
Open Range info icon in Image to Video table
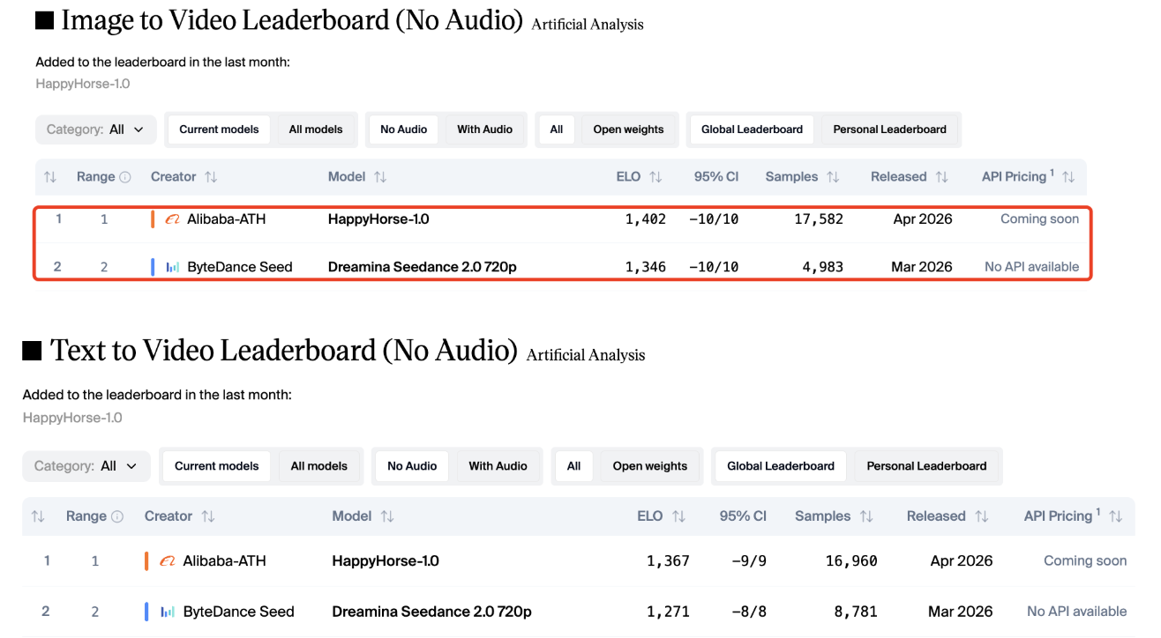(x=125, y=177)
